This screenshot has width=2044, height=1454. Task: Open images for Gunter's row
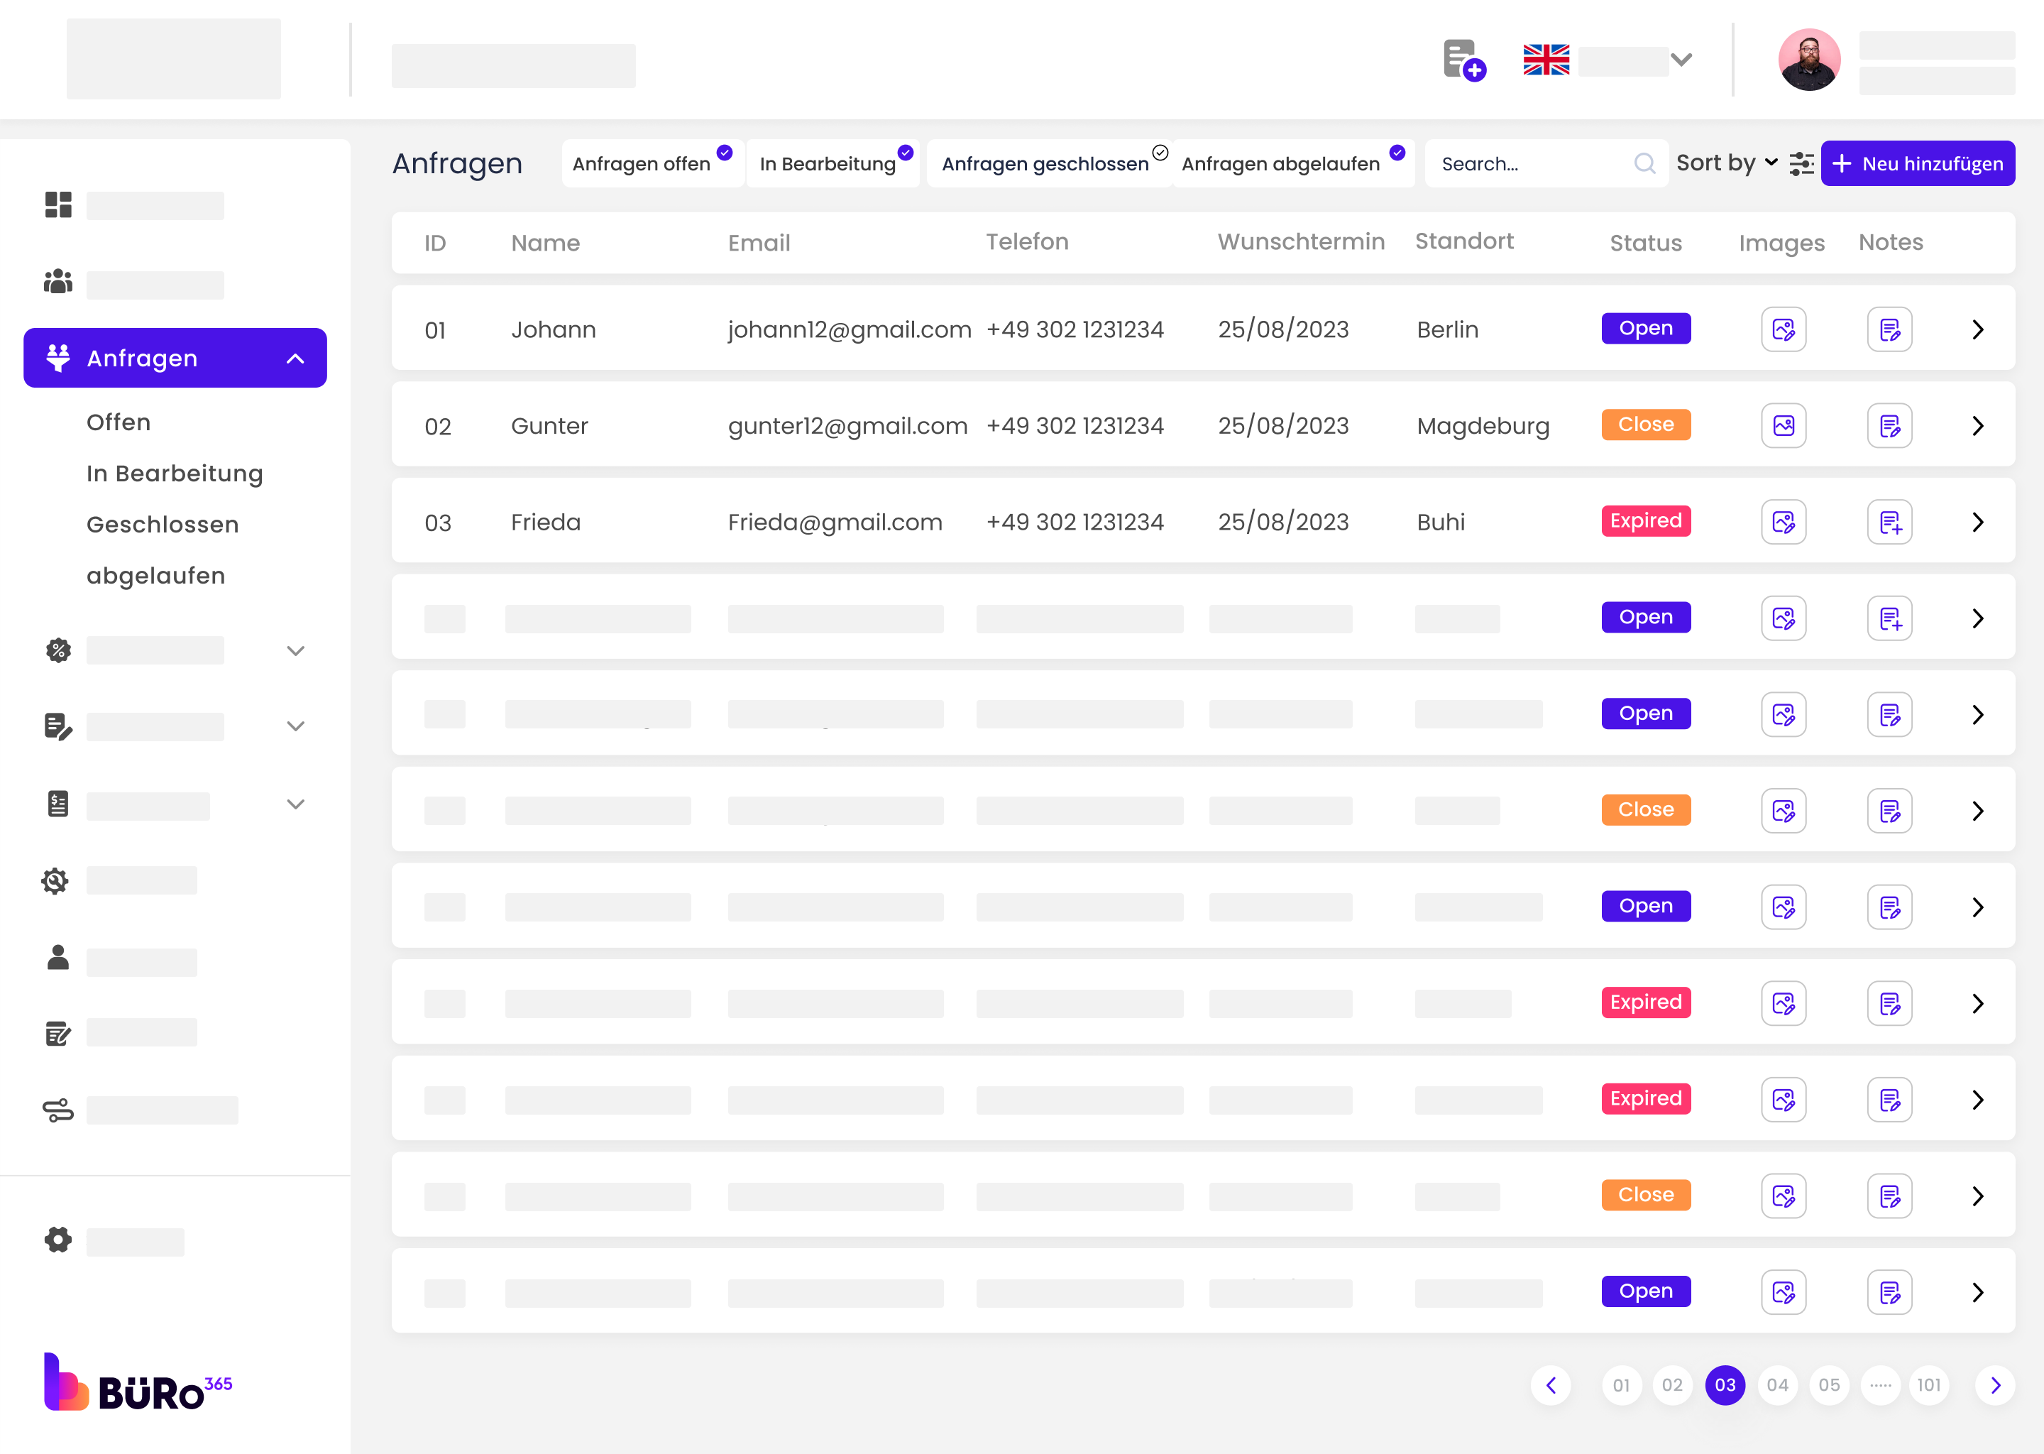tap(1784, 425)
